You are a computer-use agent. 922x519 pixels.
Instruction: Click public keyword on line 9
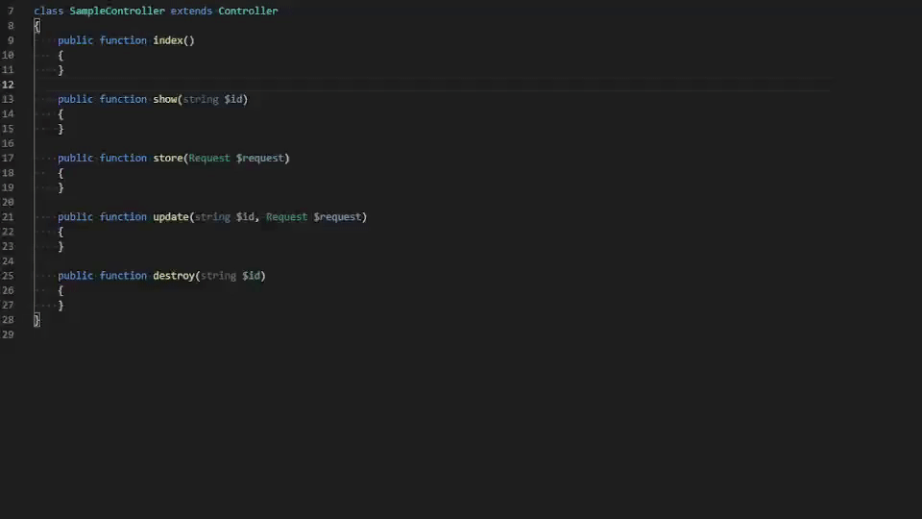tap(75, 40)
